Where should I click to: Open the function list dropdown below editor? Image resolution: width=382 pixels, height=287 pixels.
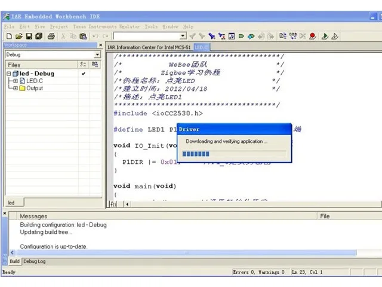113,204
